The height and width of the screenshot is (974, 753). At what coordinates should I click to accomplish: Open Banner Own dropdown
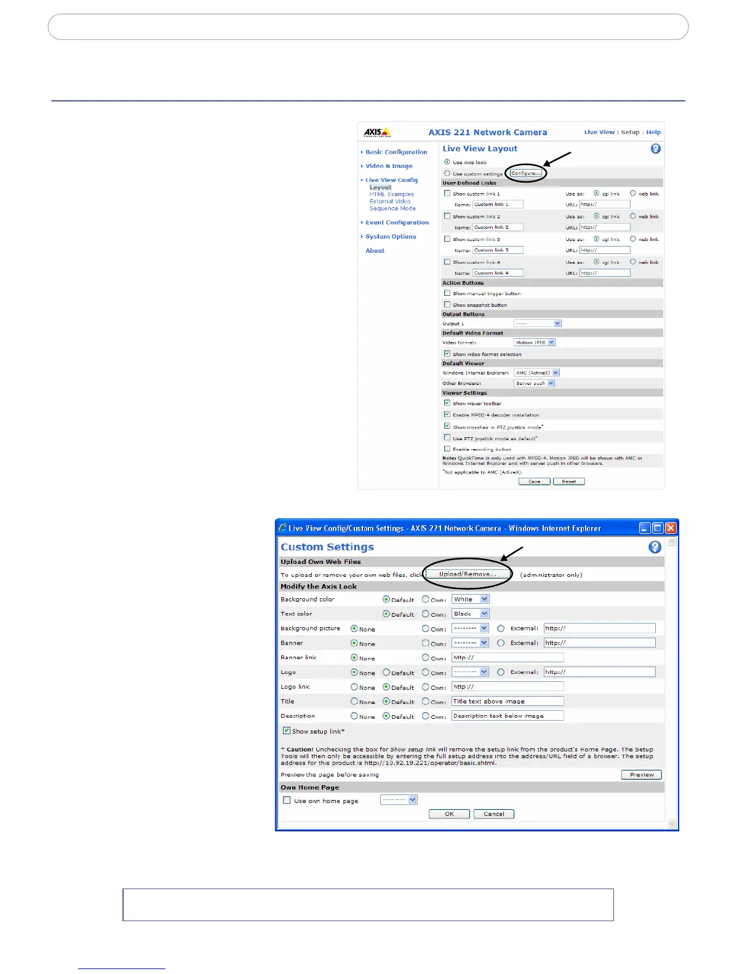click(470, 643)
